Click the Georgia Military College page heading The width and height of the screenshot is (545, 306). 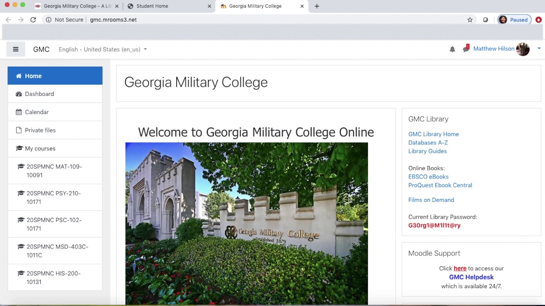click(x=196, y=82)
